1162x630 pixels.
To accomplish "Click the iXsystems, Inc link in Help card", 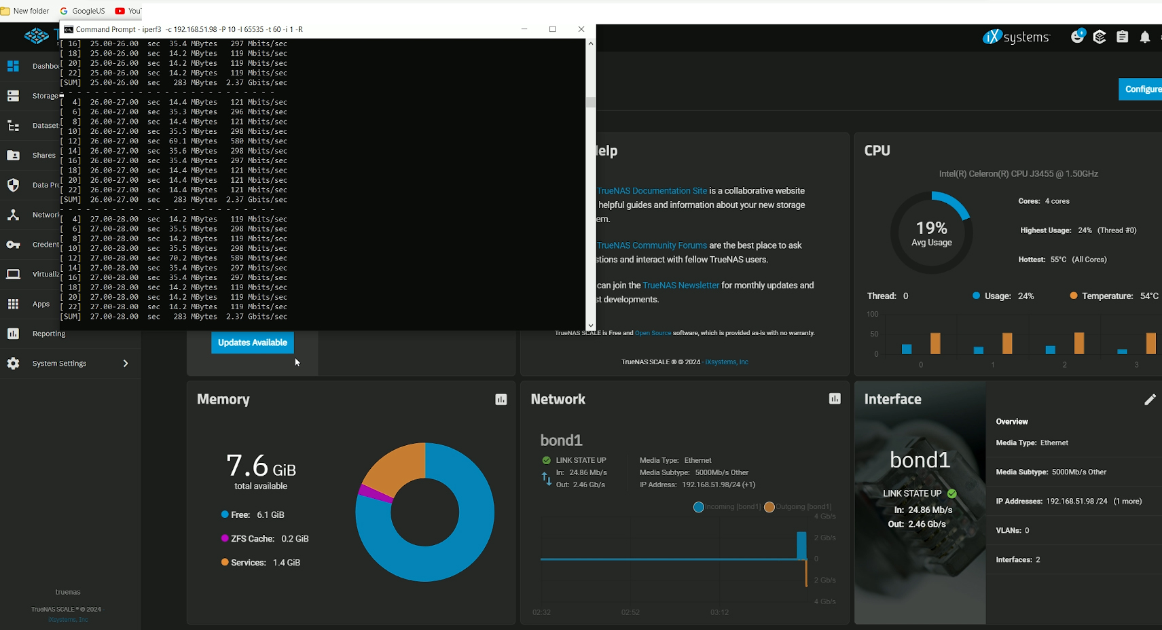I will (727, 362).
